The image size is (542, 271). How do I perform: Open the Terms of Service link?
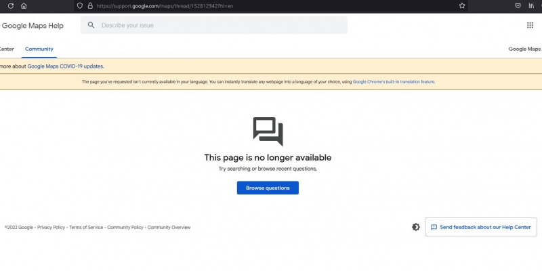[86, 228]
